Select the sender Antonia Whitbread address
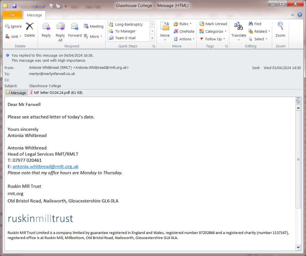Viewport: 306px width, 256px height. 79,68
